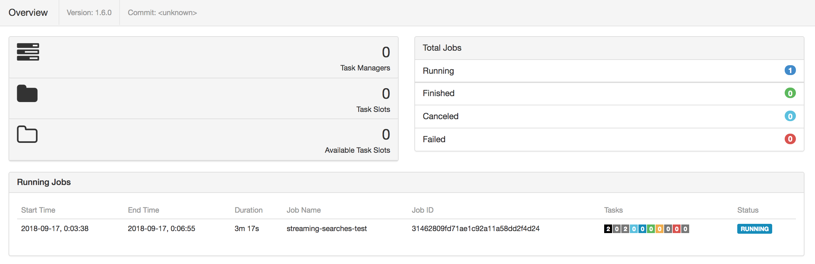The width and height of the screenshot is (815, 264).
Task: Click the RUNNING status badge
Action: coord(754,229)
